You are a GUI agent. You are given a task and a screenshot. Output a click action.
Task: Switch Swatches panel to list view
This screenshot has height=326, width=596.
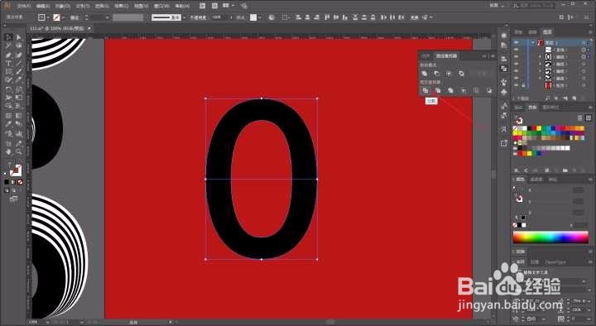click(x=580, y=118)
